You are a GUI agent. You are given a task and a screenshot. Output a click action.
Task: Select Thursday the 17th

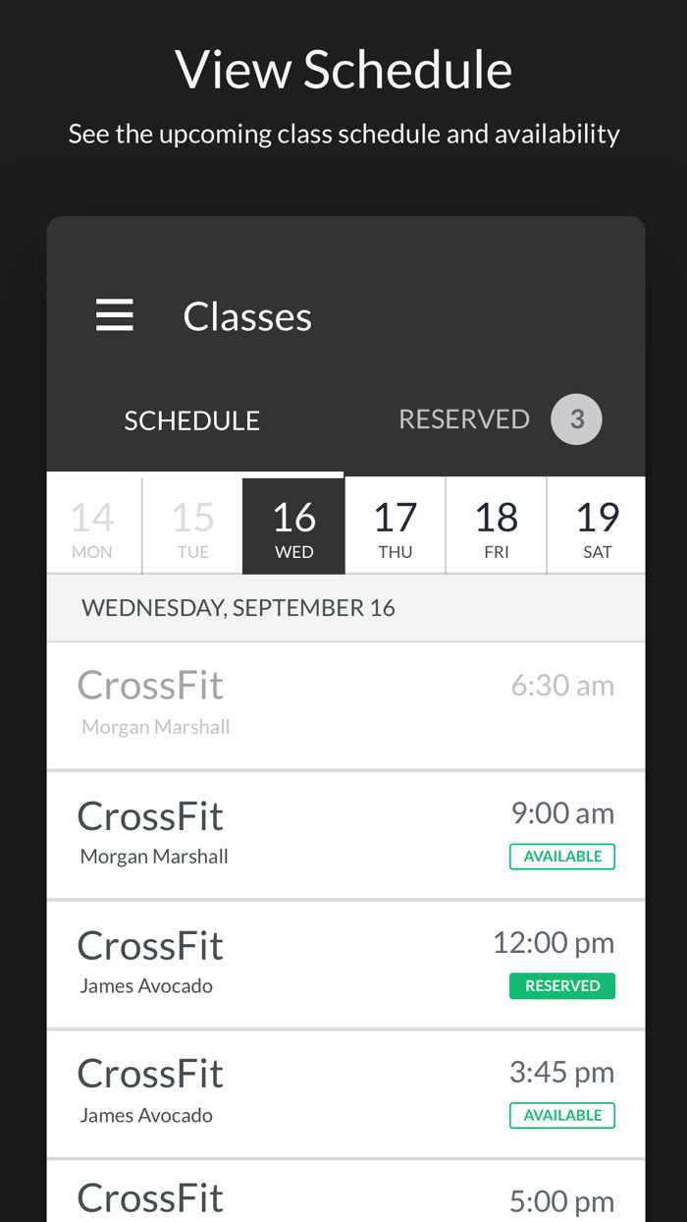396,524
